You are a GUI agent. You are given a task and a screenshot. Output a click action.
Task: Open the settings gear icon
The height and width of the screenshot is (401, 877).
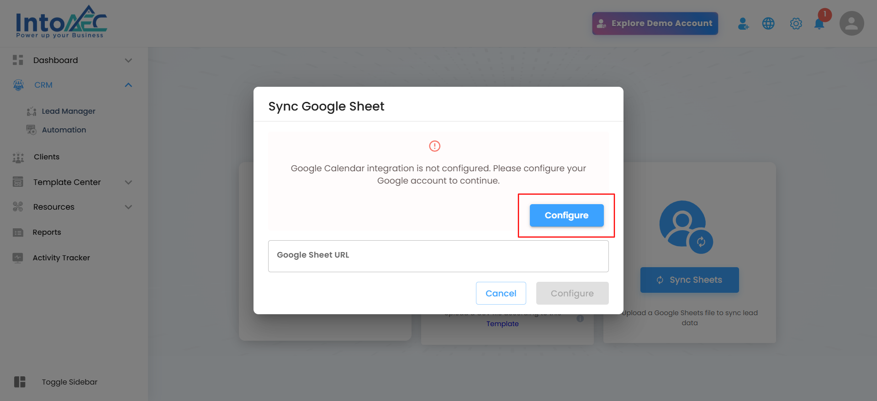pyautogui.click(x=796, y=24)
